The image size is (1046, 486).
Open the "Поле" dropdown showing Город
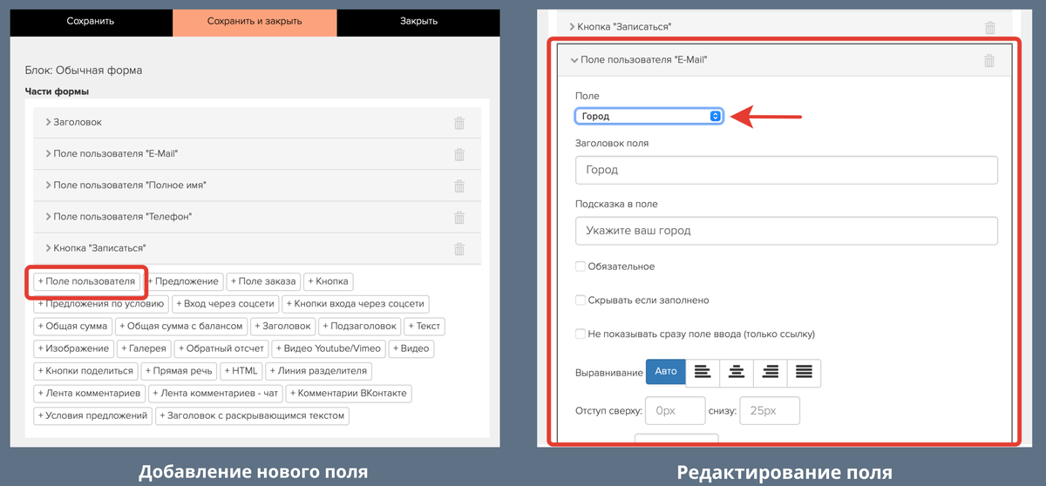(x=649, y=116)
